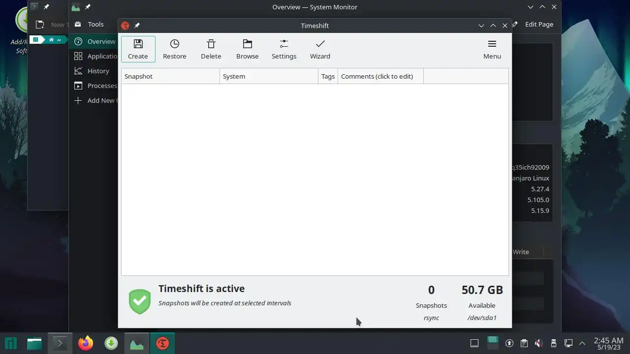The width and height of the screenshot is (630, 354).
Task: Click the muted volume tray icon
Action: (x=539, y=343)
